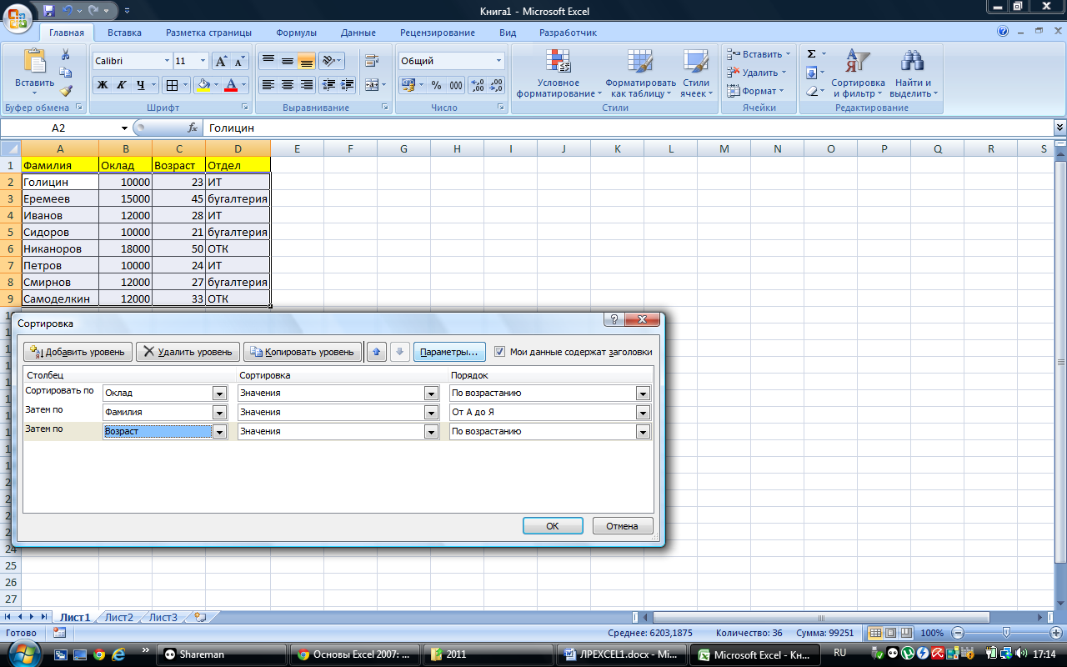Switch to the Разметка страницы tab

pyautogui.click(x=208, y=33)
